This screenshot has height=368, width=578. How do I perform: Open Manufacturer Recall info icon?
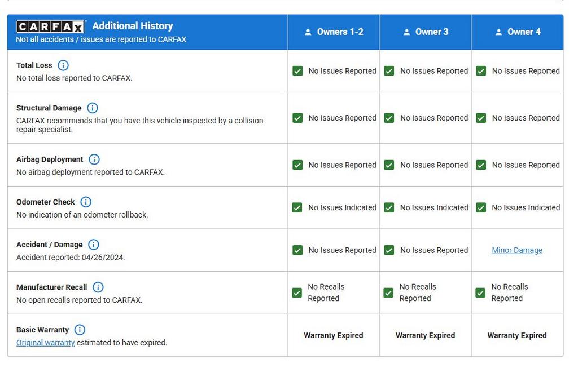coord(98,287)
